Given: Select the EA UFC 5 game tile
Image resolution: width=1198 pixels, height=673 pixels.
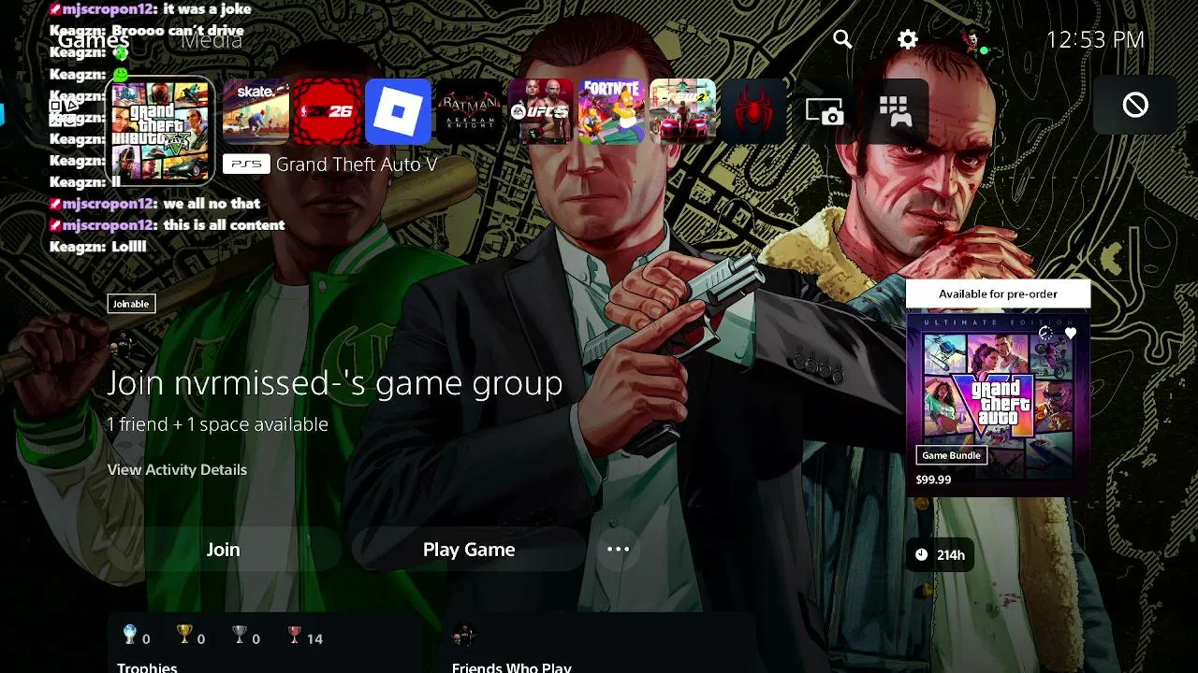Looking at the screenshot, I should tap(540, 112).
